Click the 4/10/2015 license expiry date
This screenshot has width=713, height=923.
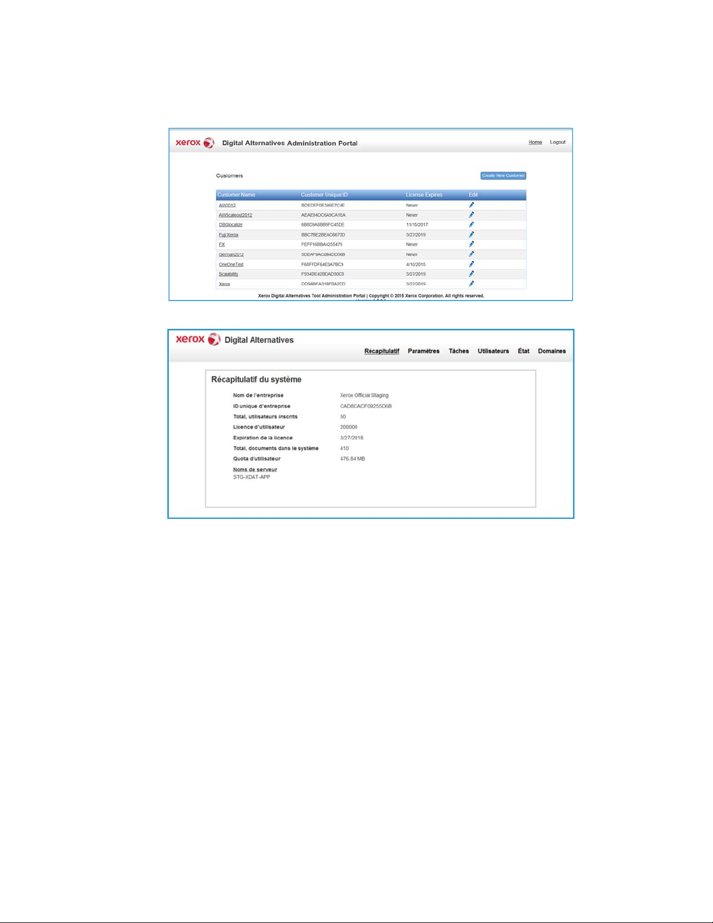[x=416, y=264]
